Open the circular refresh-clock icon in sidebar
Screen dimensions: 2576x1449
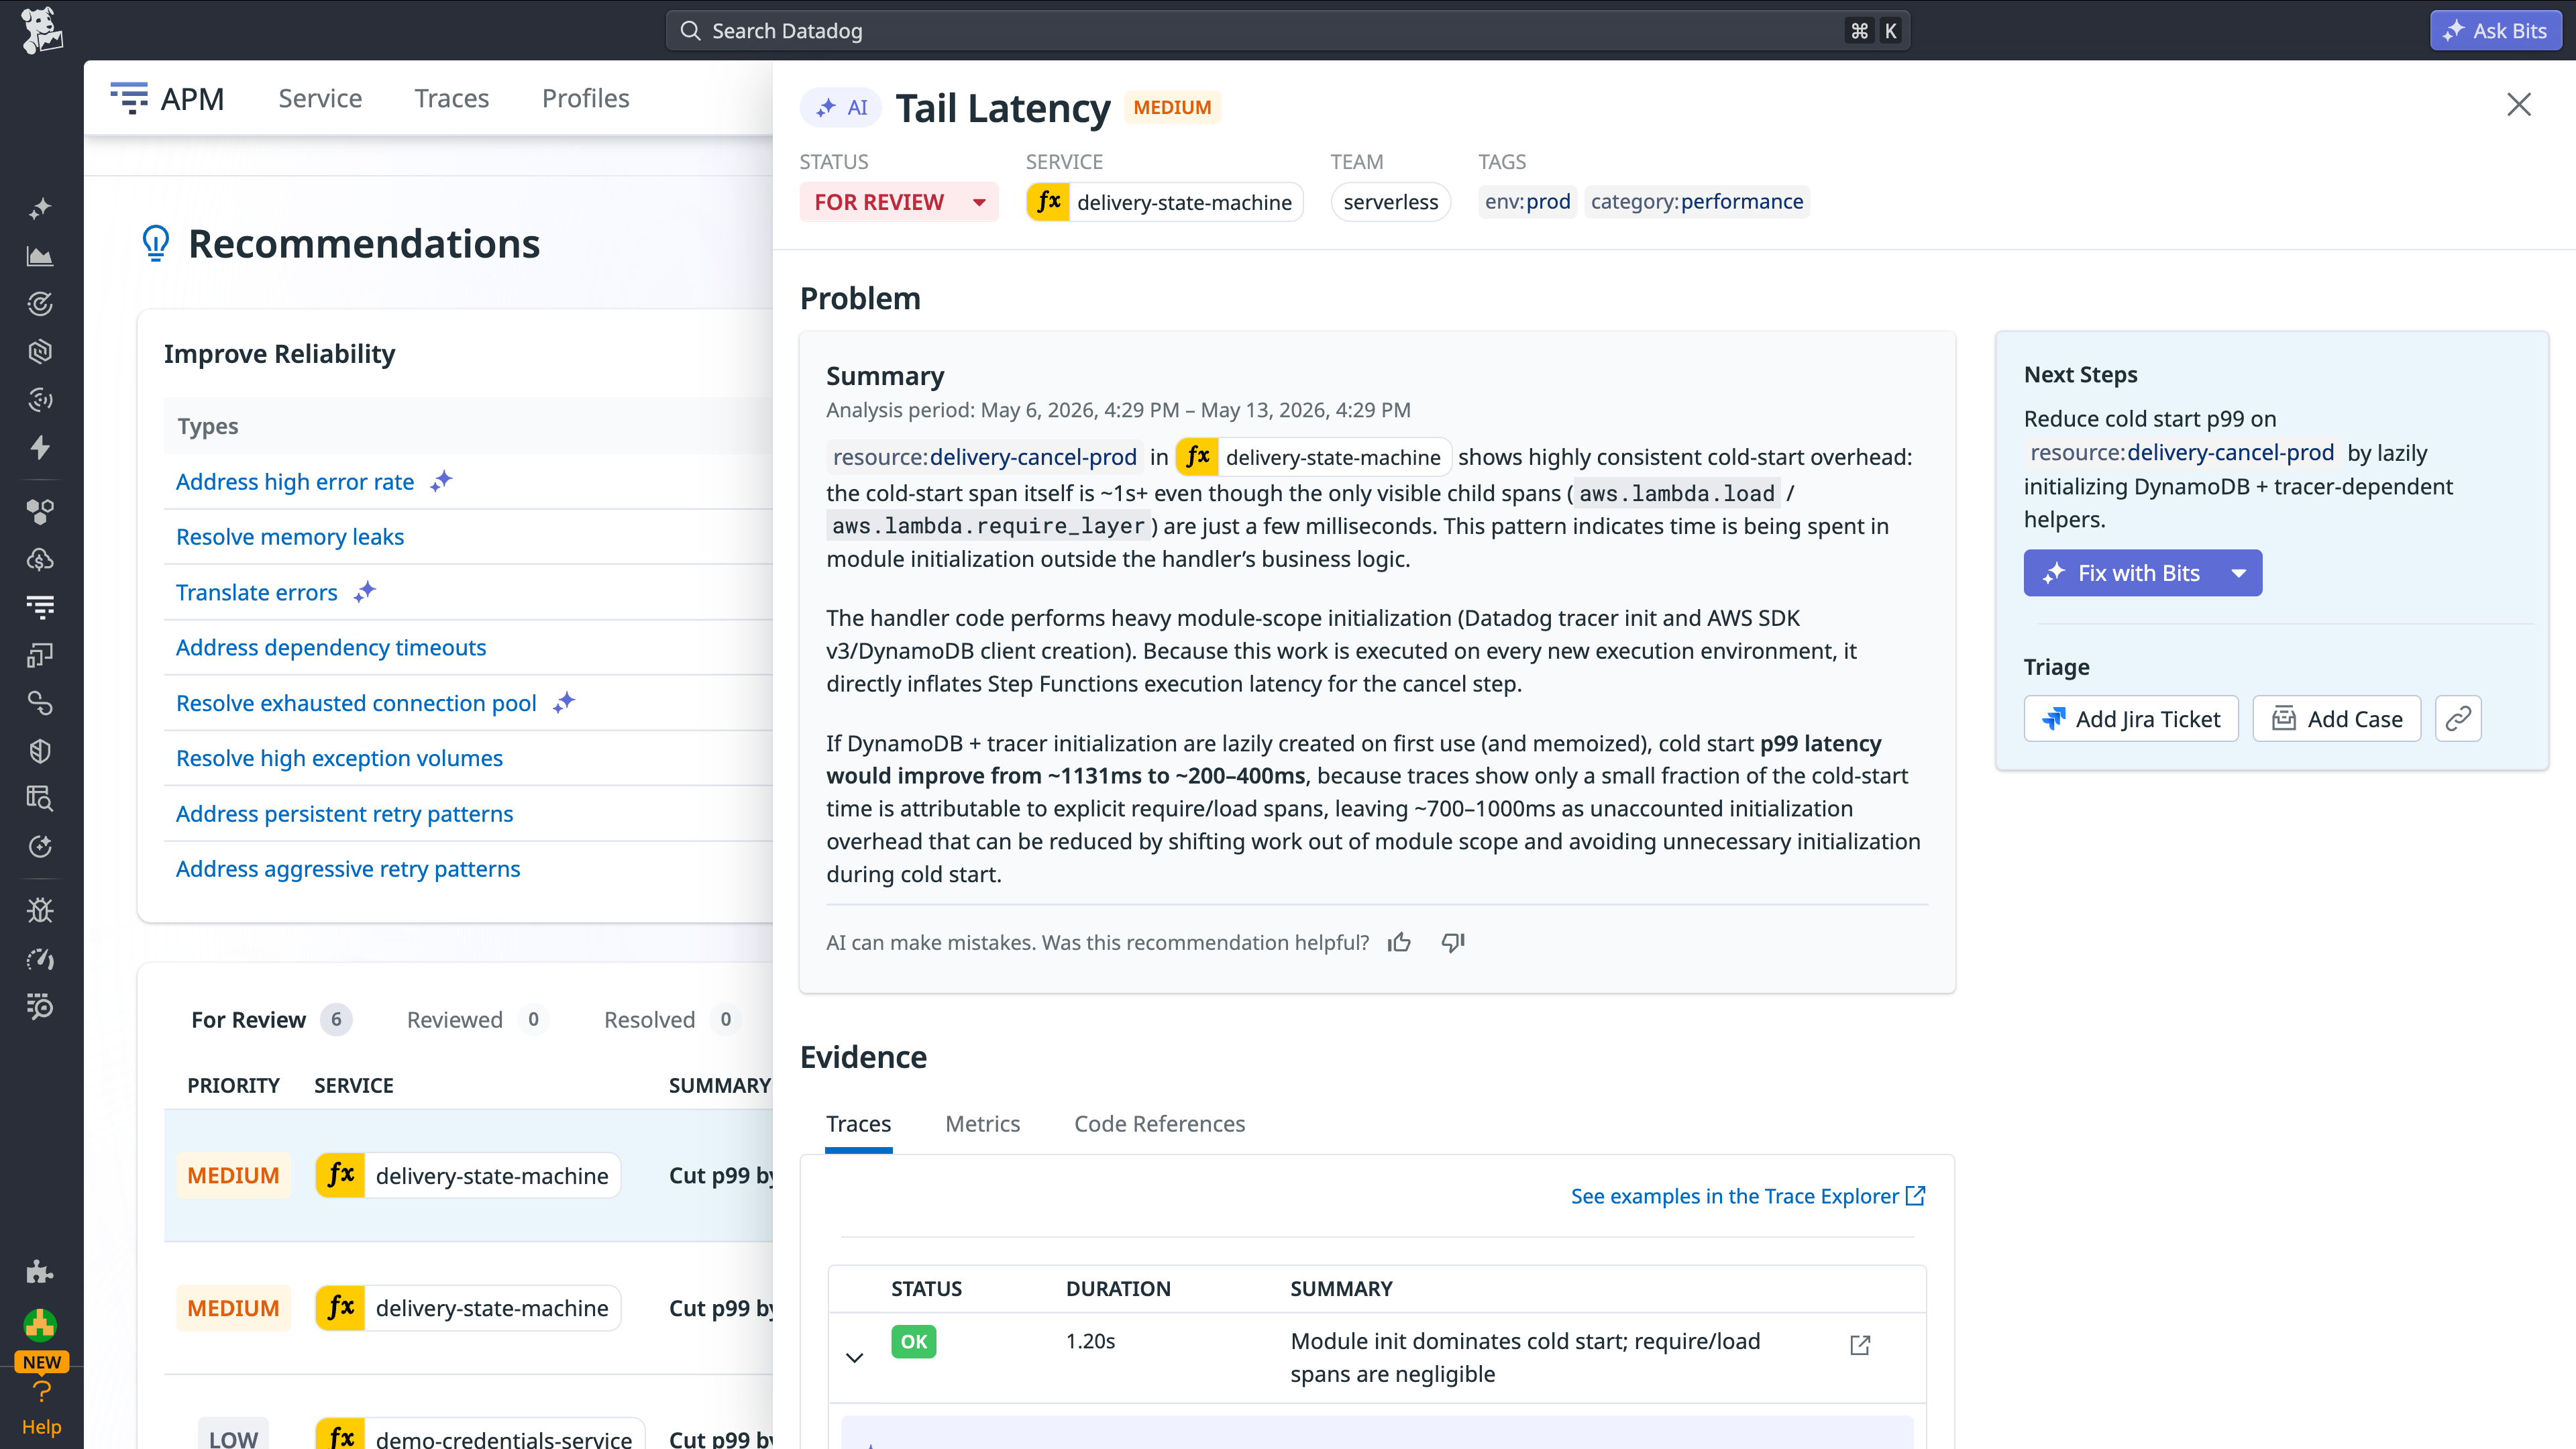40,846
